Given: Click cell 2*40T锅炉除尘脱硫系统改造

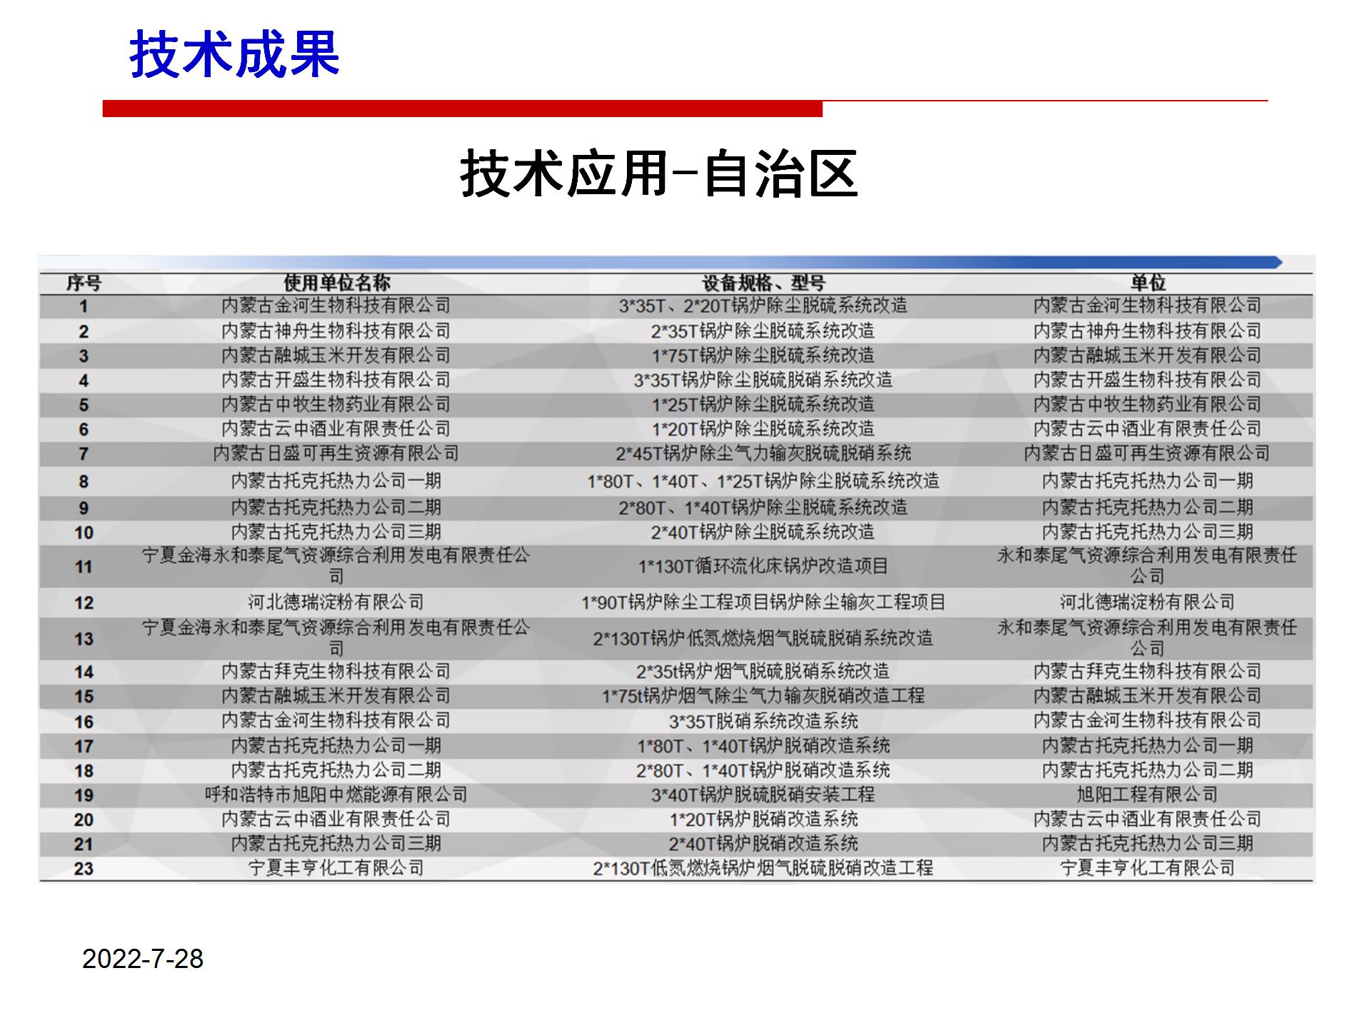Looking at the screenshot, I should tap(763, 533).
